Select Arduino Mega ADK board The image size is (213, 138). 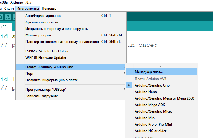pyautogui.click(x=161, y=105)
